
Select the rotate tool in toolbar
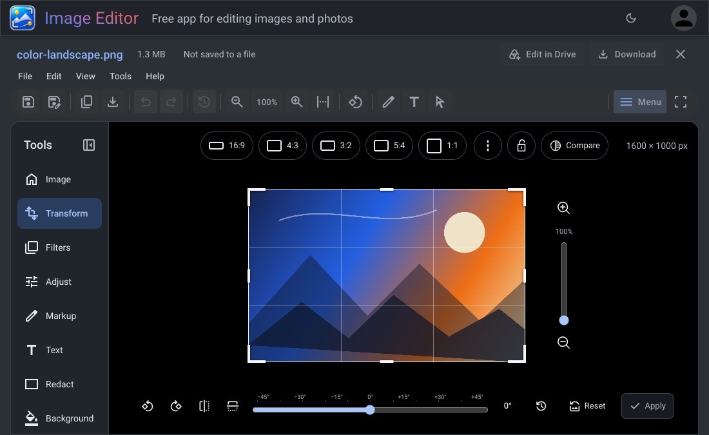click(355, 102)
